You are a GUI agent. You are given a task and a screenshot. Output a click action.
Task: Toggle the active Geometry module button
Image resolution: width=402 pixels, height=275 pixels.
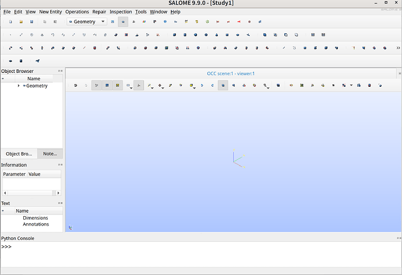pyautogui.click(x=123, y=22)
